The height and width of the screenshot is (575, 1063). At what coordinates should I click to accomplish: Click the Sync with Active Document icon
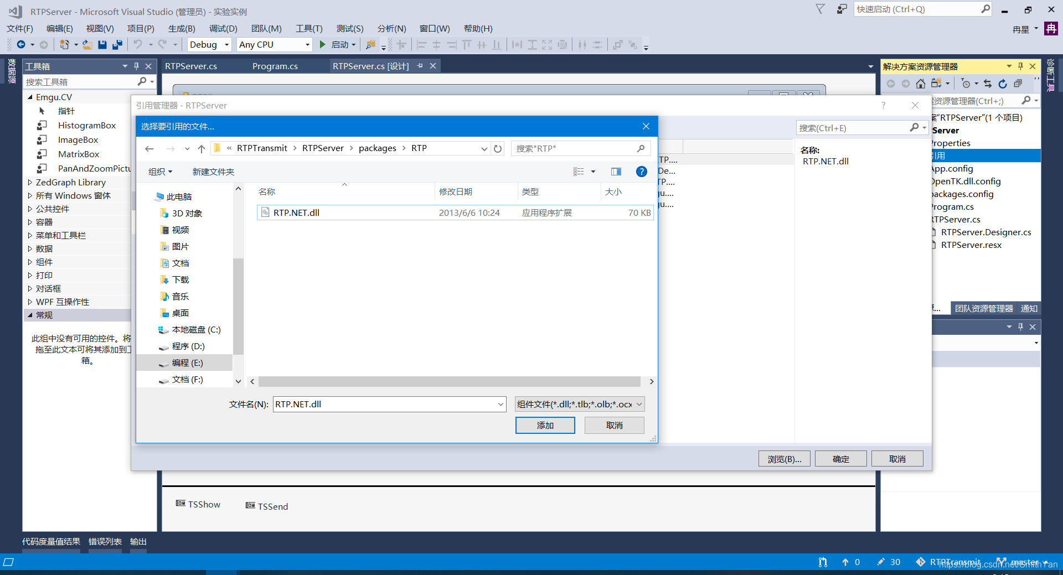coord(988,84)
